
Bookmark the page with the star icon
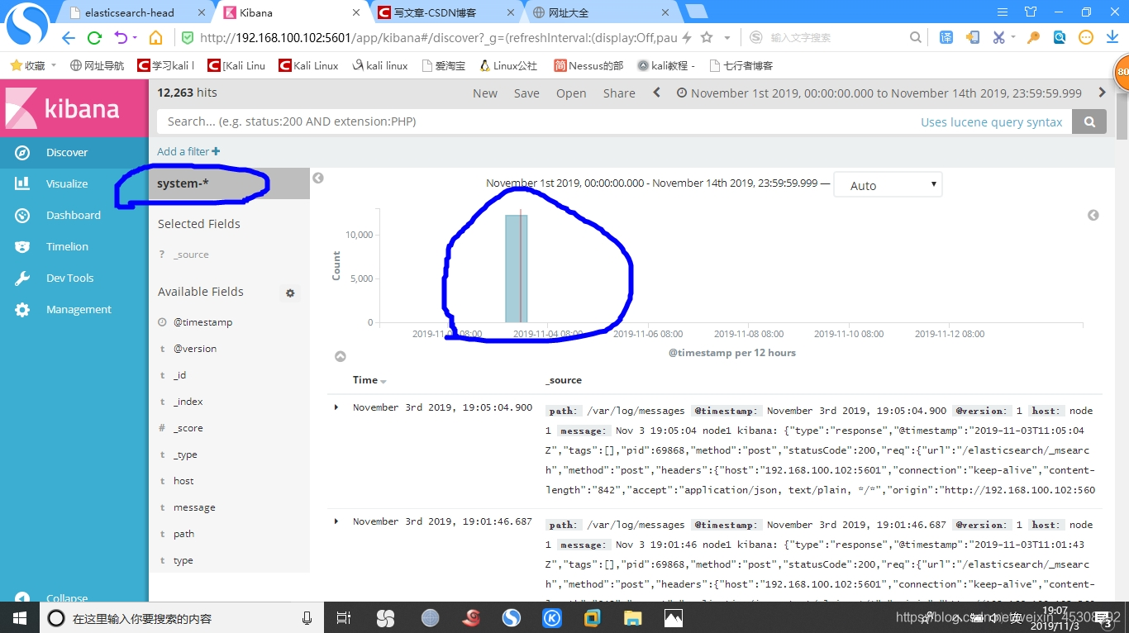click(707, 37)
